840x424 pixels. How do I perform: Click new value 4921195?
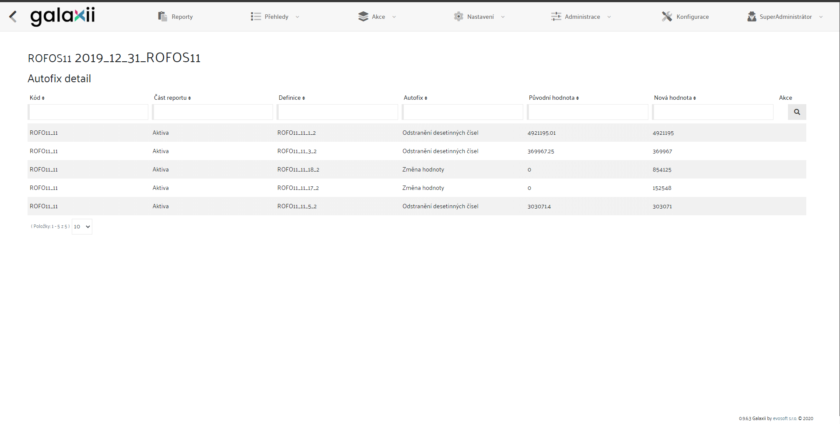pos(663,133)
